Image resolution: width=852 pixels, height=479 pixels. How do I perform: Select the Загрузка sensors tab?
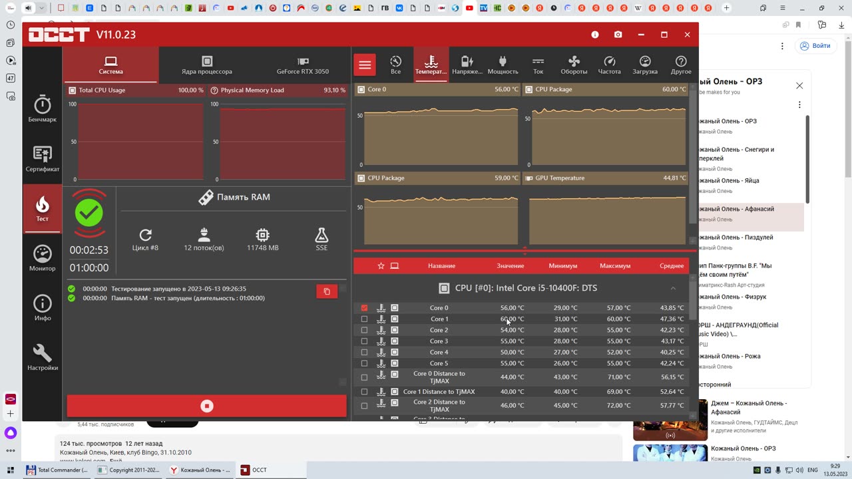[645, 65]
